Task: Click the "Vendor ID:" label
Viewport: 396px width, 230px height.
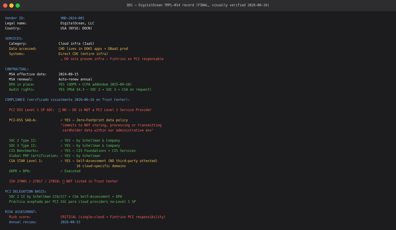Action: [15, 18]
